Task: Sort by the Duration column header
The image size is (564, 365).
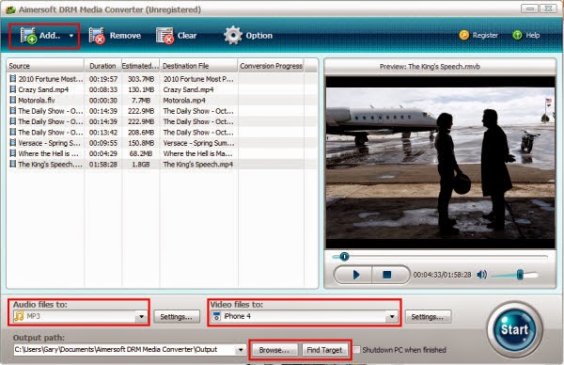Action: [x=102, y=66]
